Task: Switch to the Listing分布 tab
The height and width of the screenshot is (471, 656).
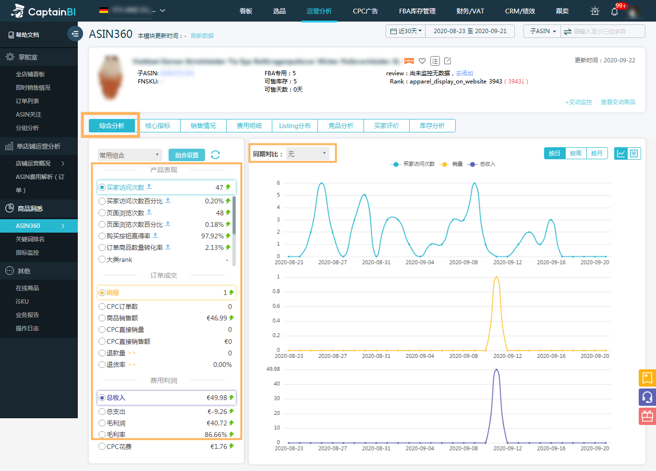Action: [295, 126]
